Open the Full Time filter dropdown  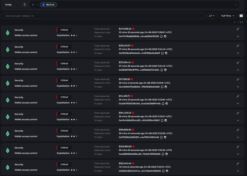227,16
